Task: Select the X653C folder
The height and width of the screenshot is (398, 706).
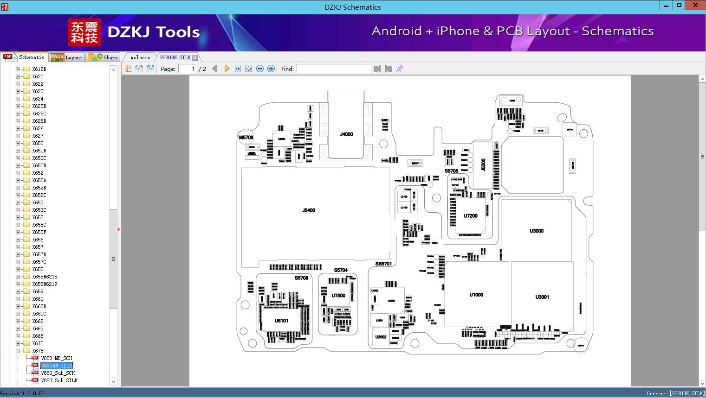Action: pyautogui.click(x=39, y=210)
